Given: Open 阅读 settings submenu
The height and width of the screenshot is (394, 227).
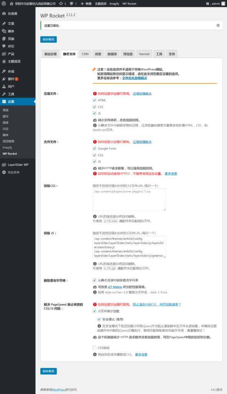Looking at the screenshot, I should pyautogui.click(x=5, y=123).
